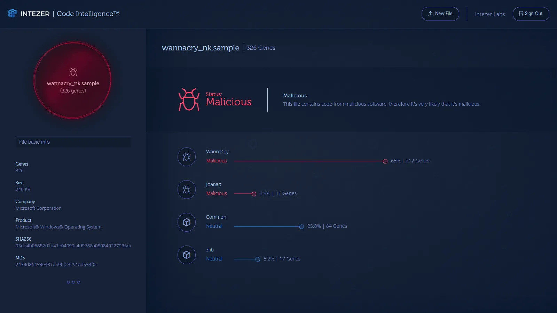Select the Joanap family name
Screen dimensions: 557x313
coord(213,184)
